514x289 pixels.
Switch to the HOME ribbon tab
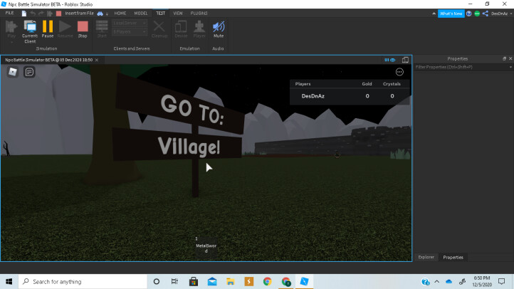point(120,13)
